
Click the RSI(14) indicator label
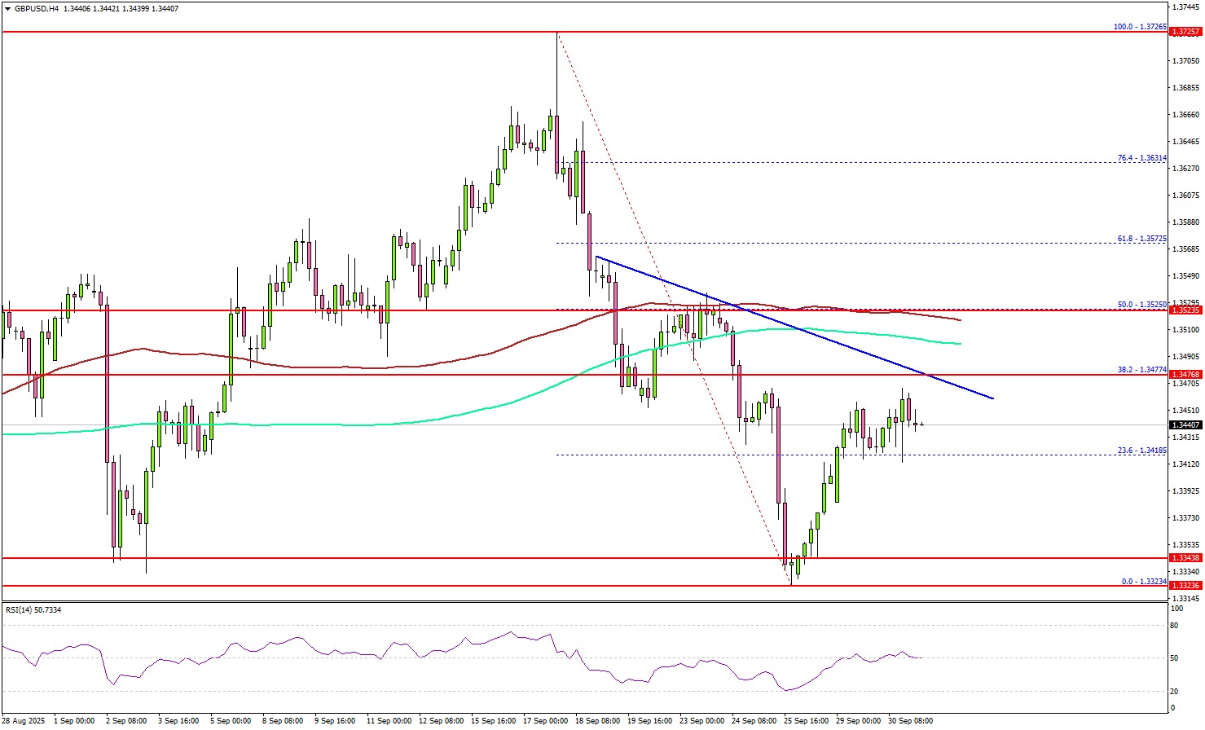tap(33, 609)
